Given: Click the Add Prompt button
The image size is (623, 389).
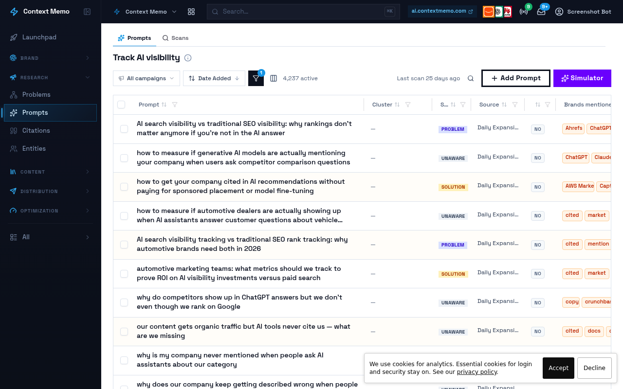Looking at the screenshot, I should (x=516, y=78).
